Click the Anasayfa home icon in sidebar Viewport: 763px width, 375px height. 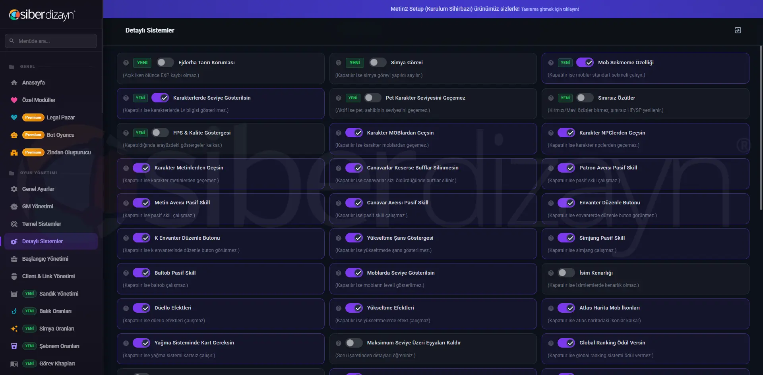14,83
